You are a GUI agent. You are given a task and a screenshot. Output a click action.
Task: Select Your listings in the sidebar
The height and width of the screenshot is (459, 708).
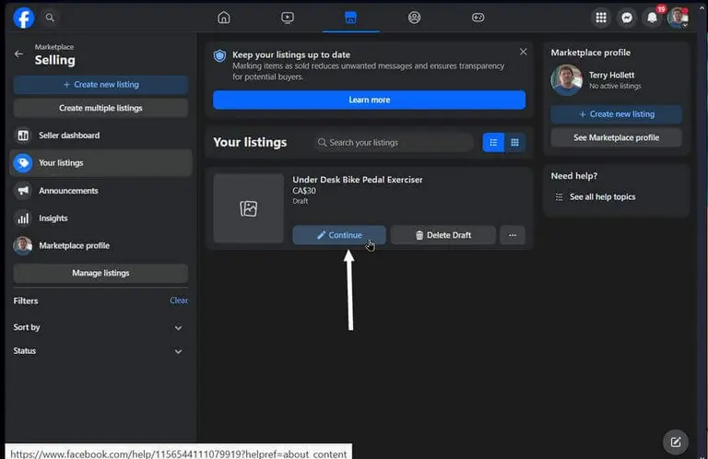pos(100,163)
